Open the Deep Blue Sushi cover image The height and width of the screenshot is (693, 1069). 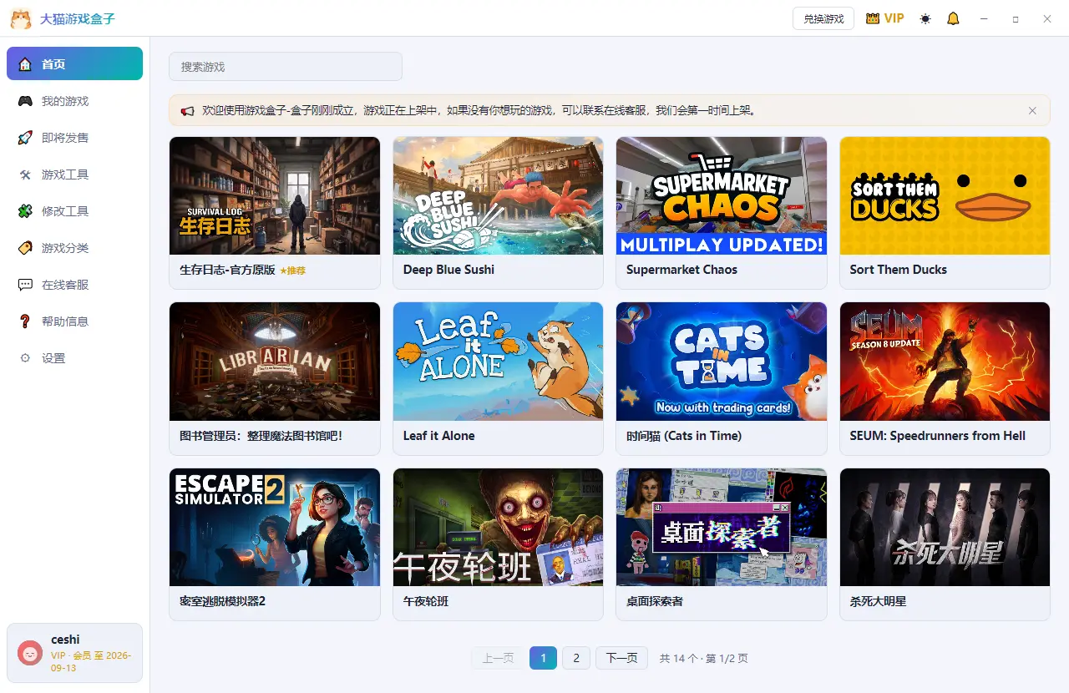point(498,195)
